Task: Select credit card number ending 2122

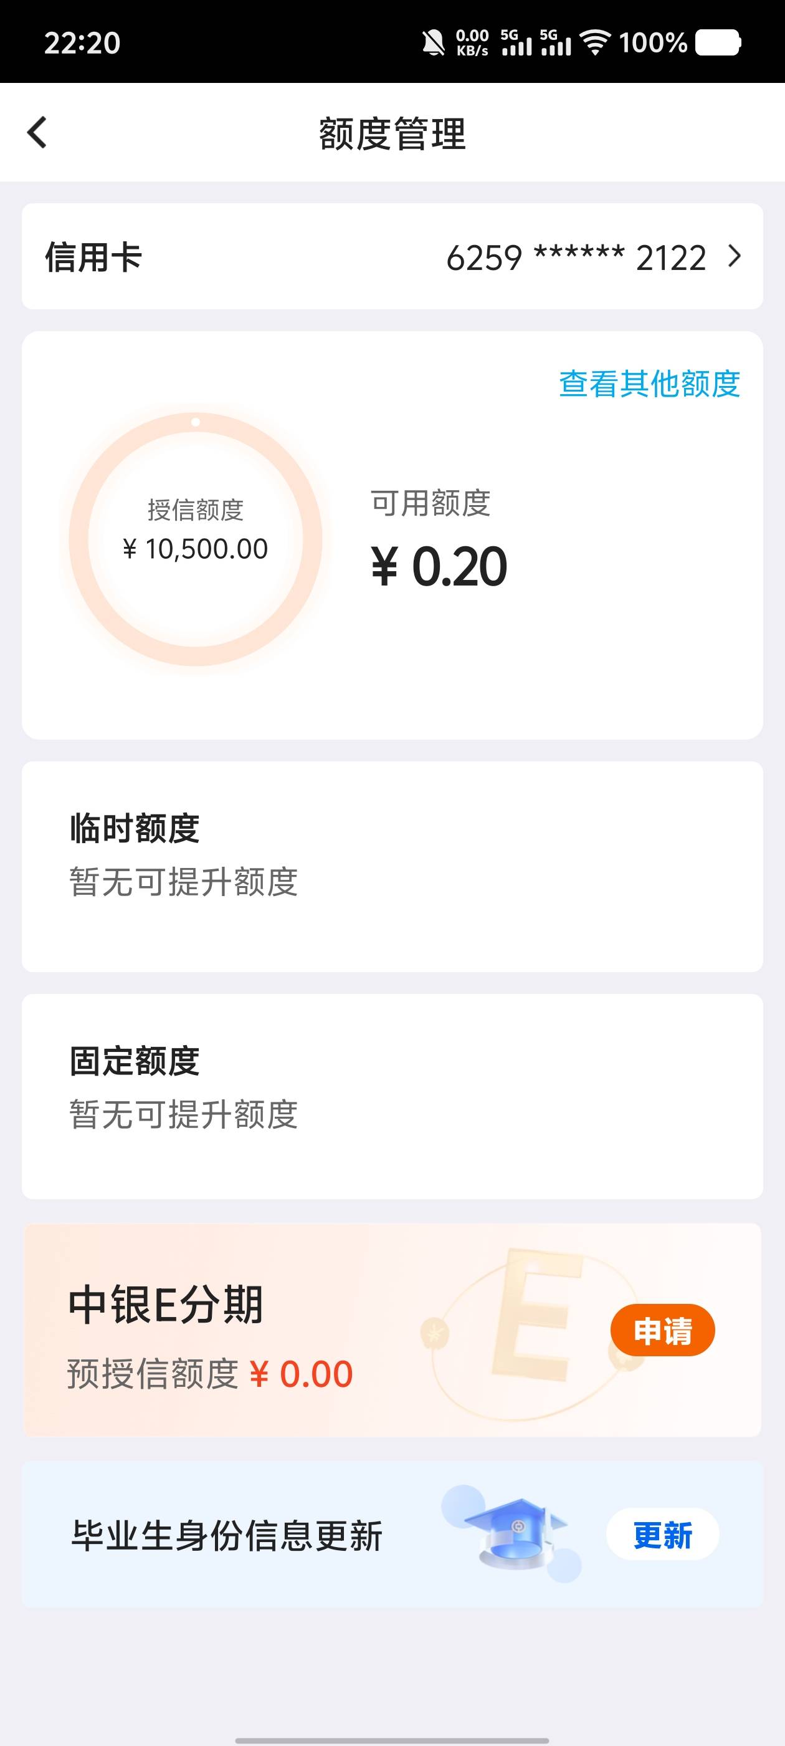Action: [x=576, y=258]
